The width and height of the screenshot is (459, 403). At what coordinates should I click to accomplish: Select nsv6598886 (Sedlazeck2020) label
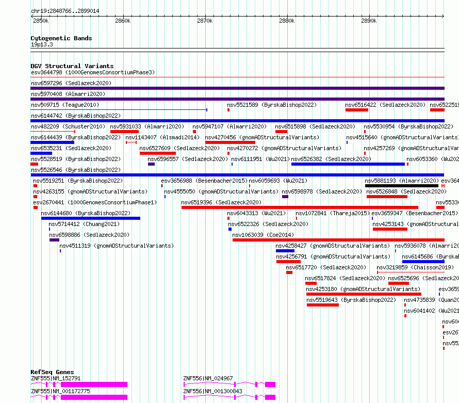[x=89, y=235]
